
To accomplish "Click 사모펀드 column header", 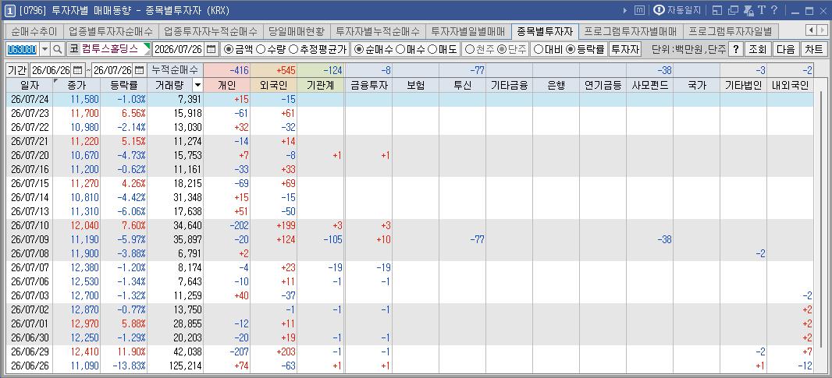I will (650, 85).
